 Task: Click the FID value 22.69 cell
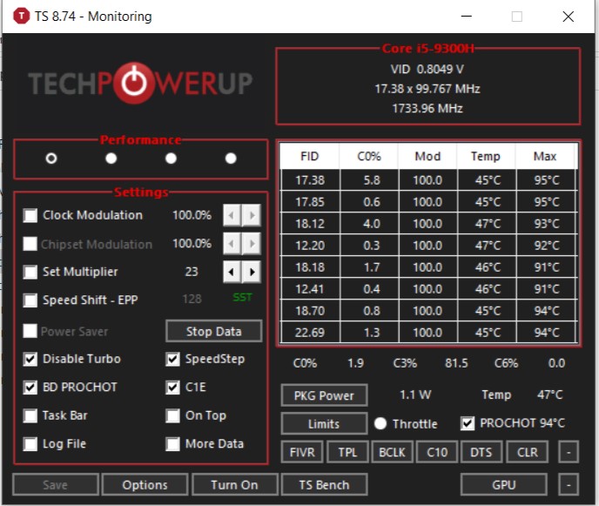[x=310, y=333]
